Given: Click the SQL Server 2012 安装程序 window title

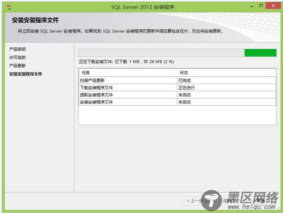Looking at the screenshot, I should pos(143,7).
